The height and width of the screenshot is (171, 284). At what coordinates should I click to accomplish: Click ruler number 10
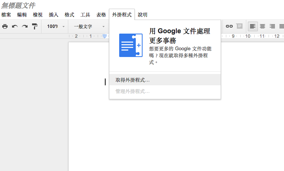[248, 36]
